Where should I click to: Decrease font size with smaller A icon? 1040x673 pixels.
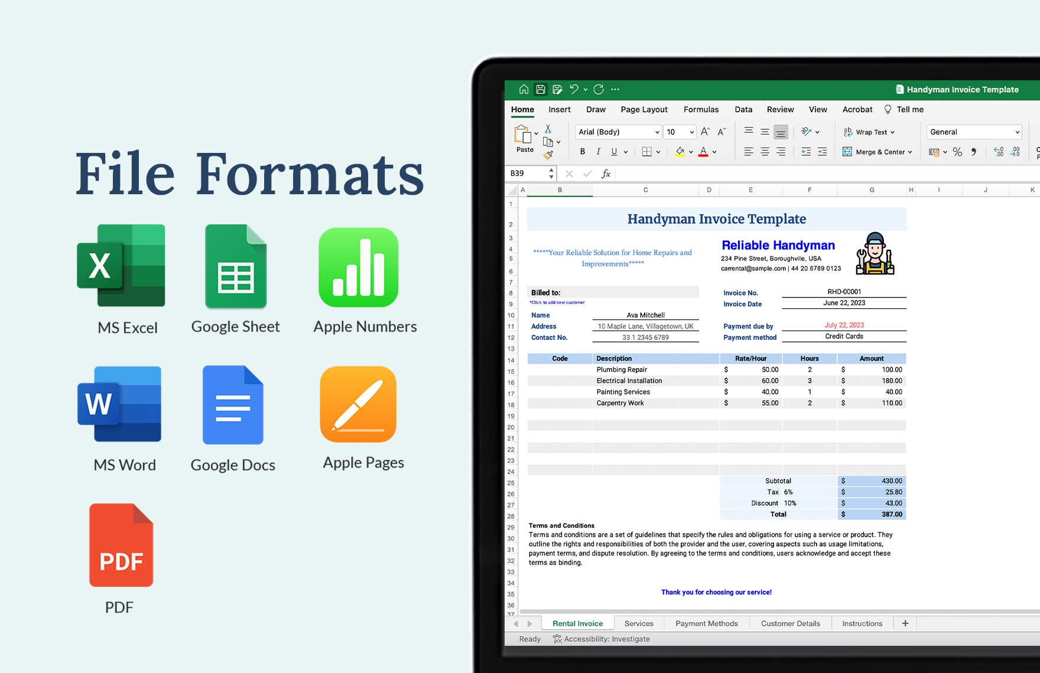721,132
